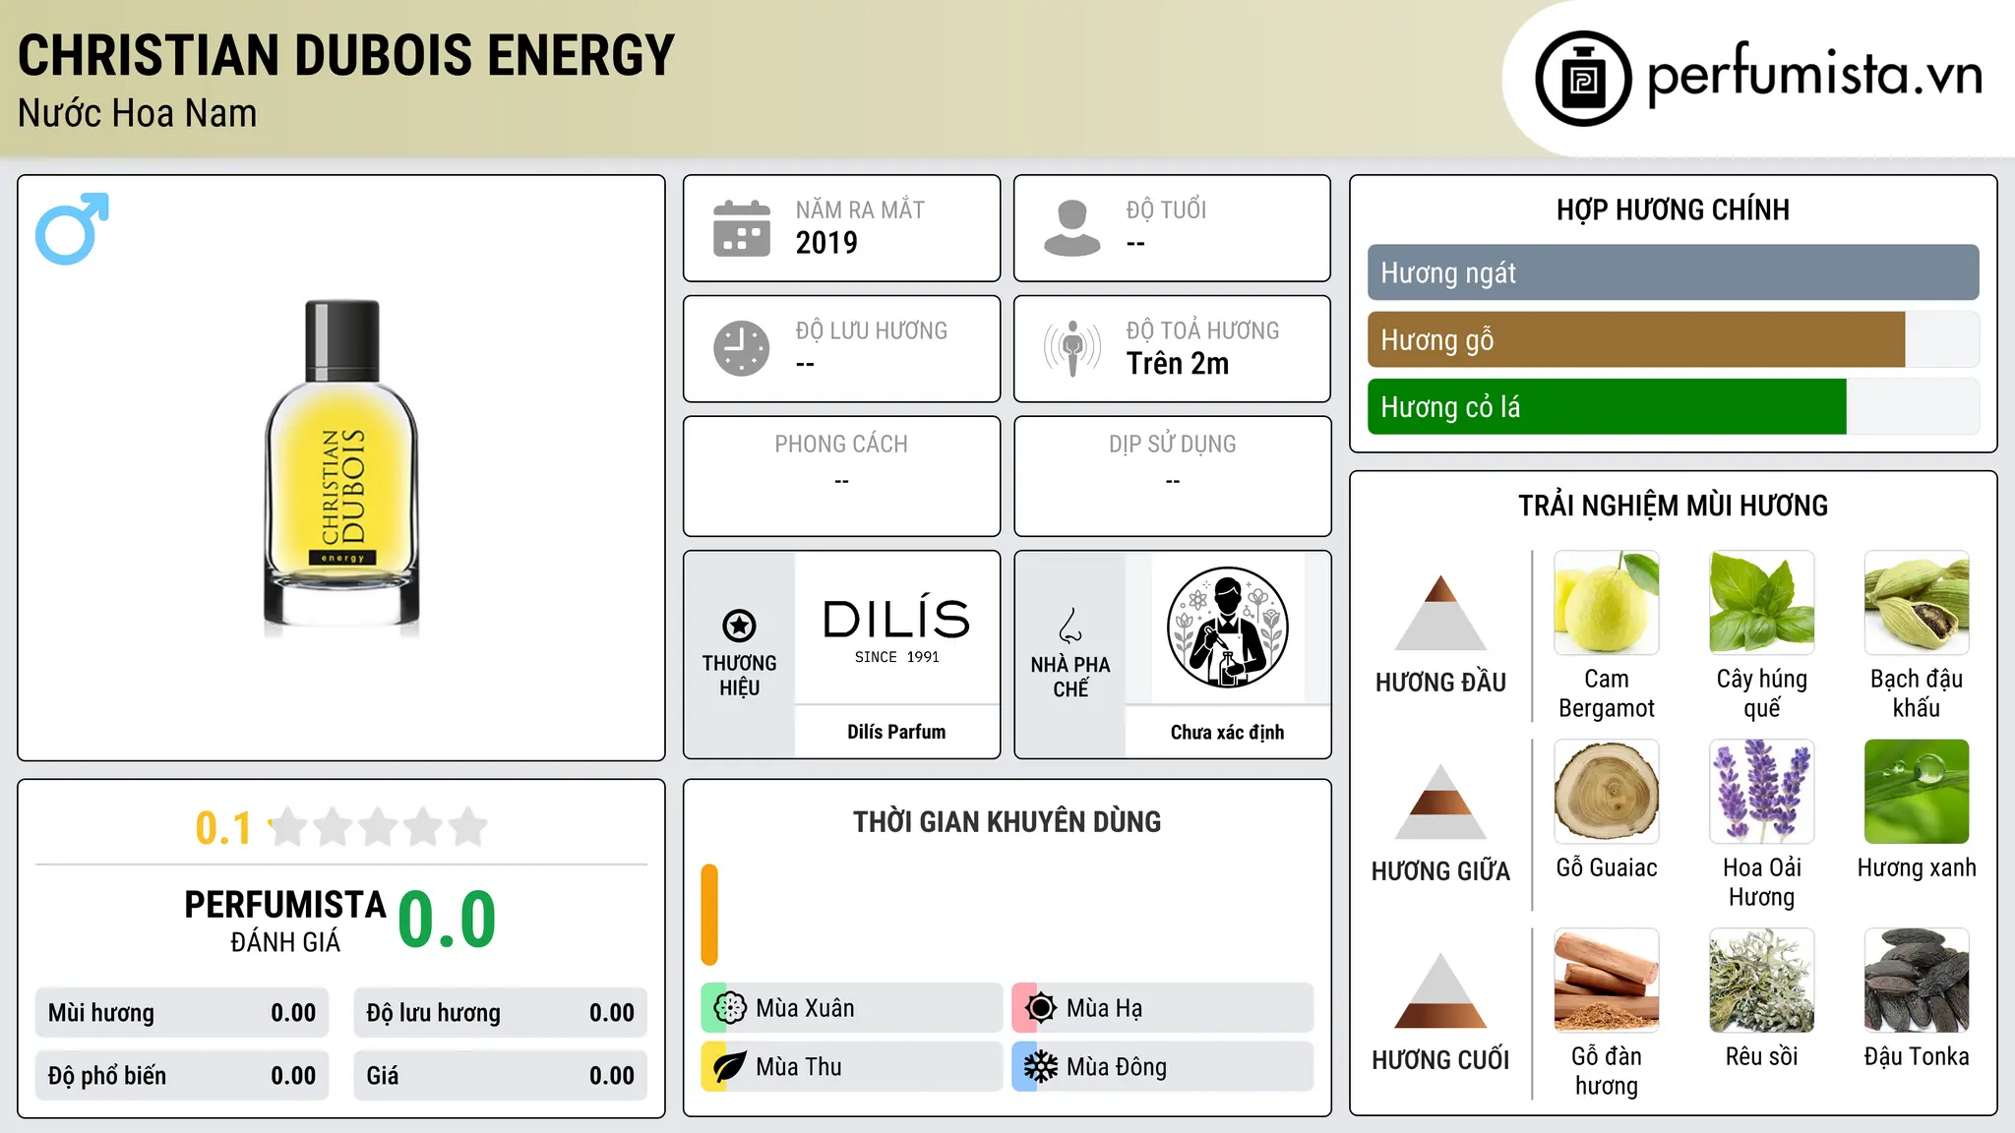Click the Hương đầu pyramid icon
The width and height of the screenshot is (2015, 1133).
pyautogui.click(x=1440, y=613)
